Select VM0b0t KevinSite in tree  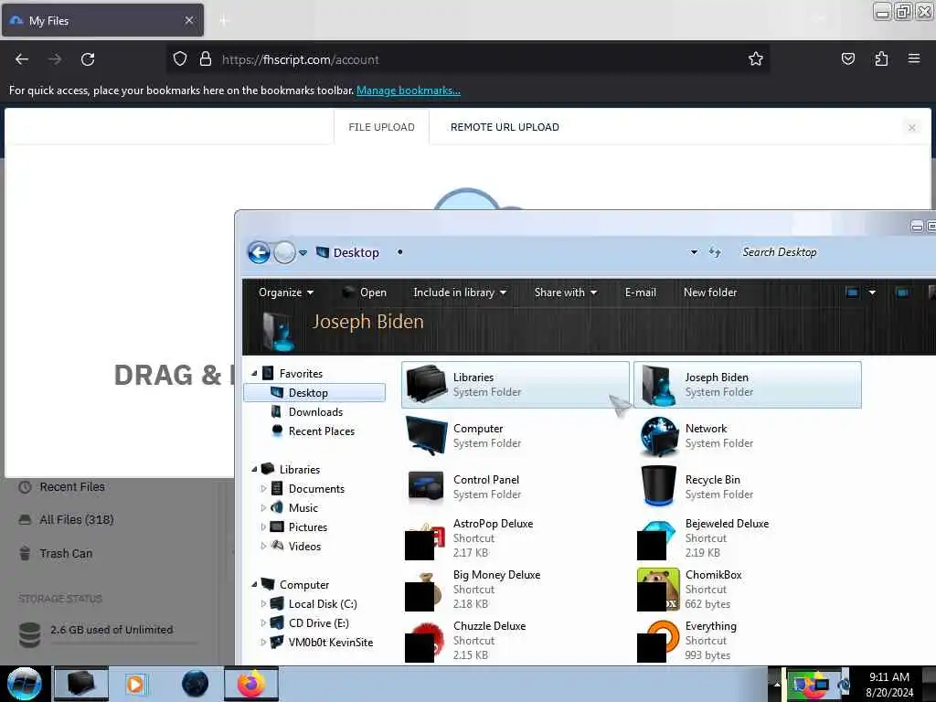(x=330, y=643)
